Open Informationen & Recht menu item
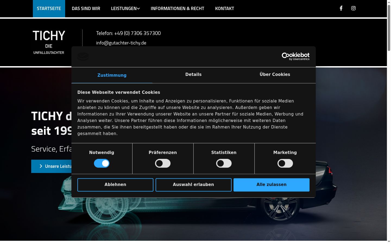Viewport: 391px width, 244px height. click(178, 8)
